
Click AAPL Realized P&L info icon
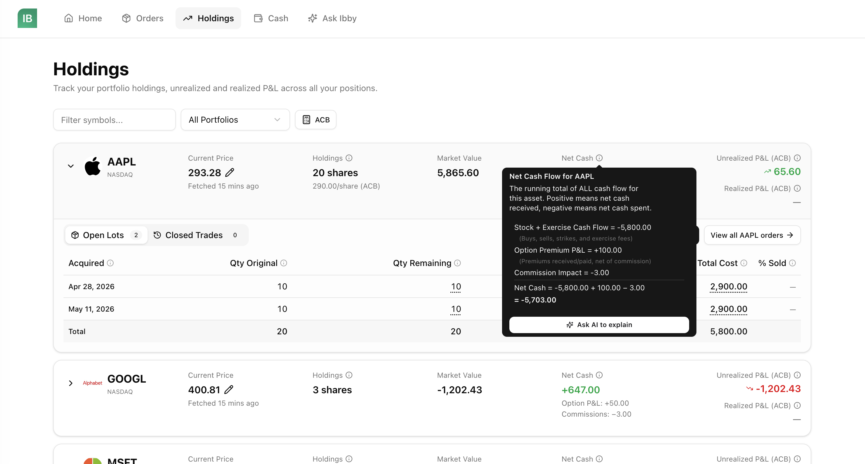797,188
